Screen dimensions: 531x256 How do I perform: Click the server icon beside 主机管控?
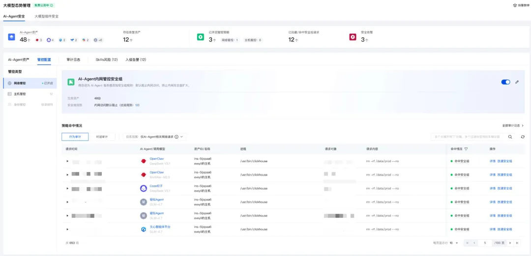pos(9,94)
